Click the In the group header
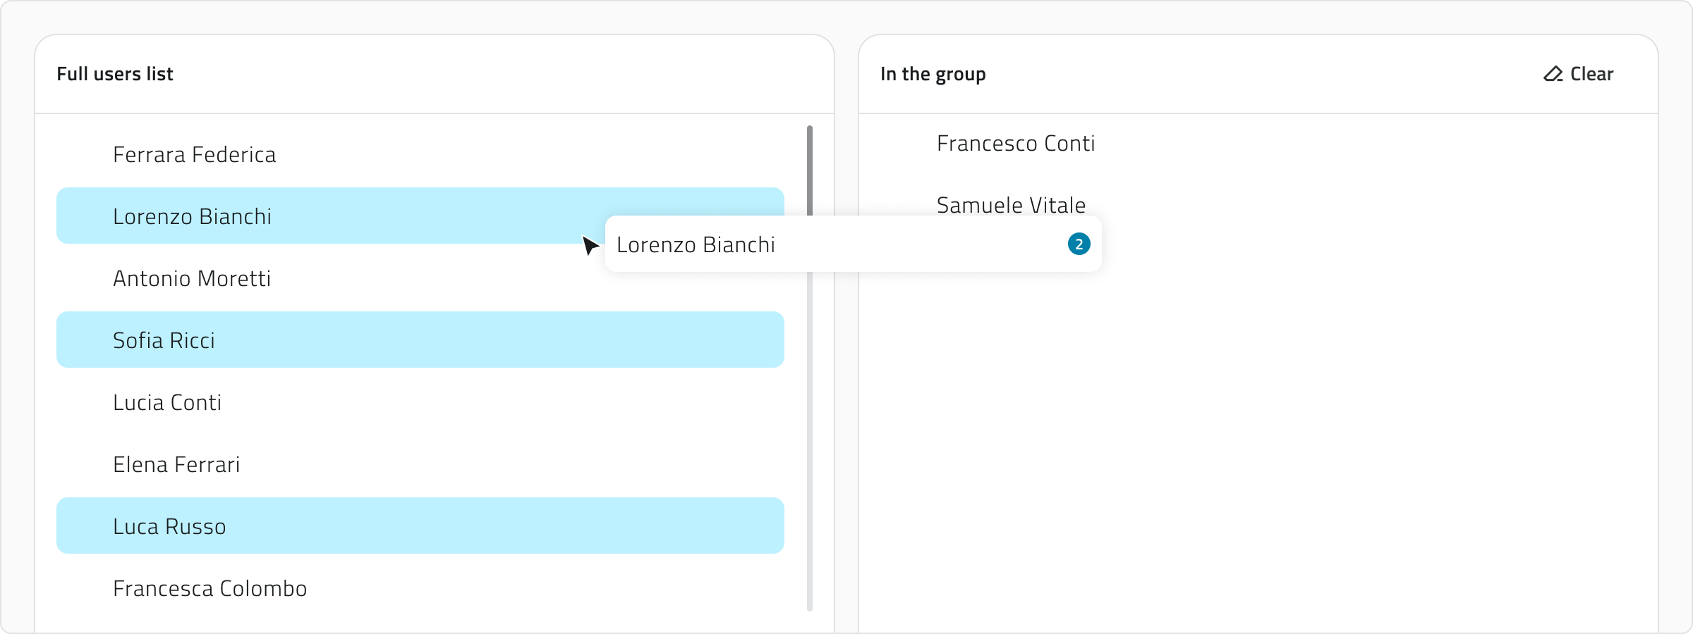1693x634 pixels. tap(933, 73)
